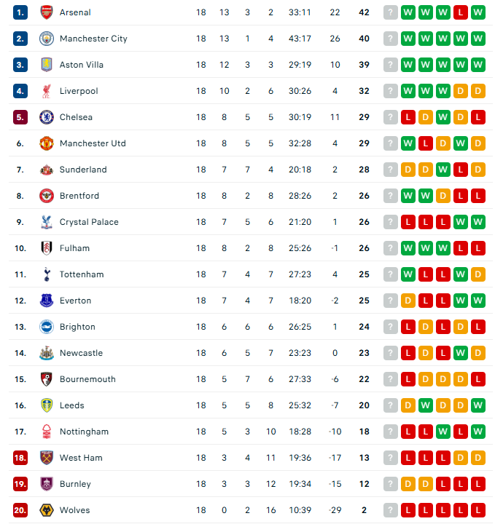Click the Manchester City club crest

point(47,39)
